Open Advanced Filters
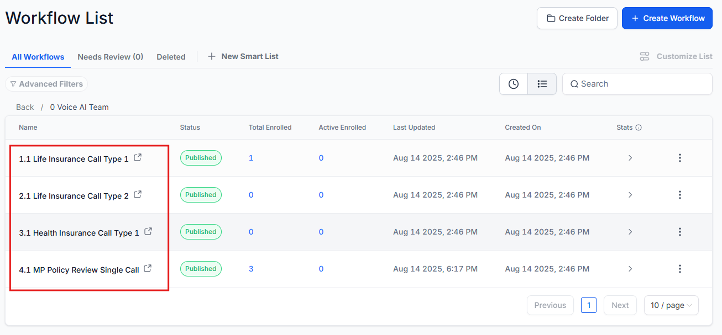 click(46, 84)
